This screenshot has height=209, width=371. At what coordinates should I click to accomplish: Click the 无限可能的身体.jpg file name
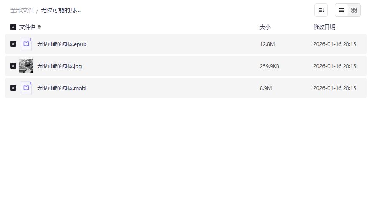click(60, 66)
